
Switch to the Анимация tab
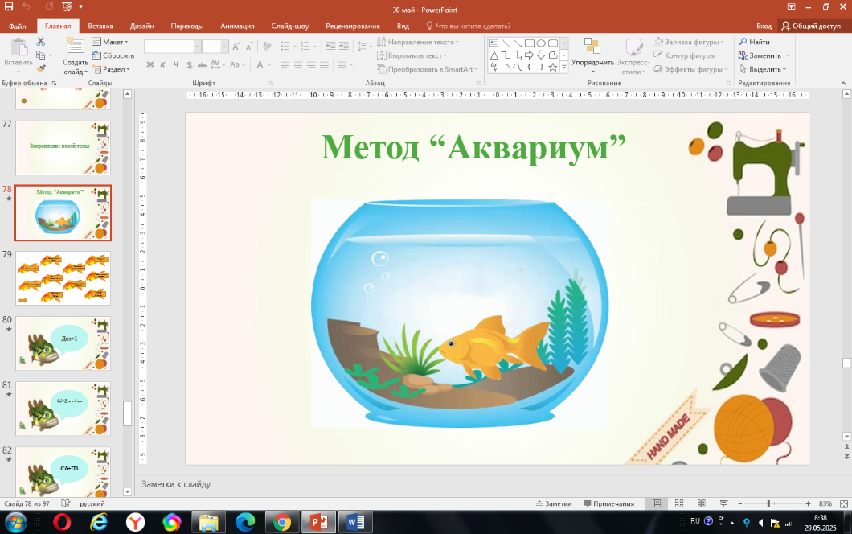[x=237, y=26]
